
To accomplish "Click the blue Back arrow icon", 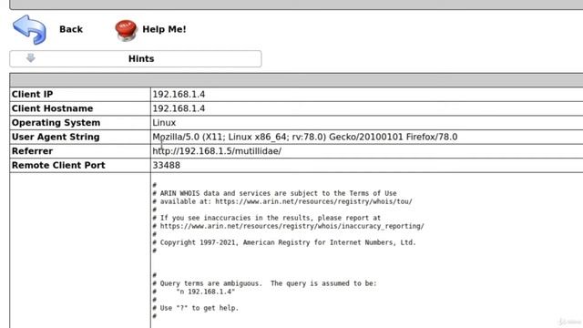I will point(29,29).
